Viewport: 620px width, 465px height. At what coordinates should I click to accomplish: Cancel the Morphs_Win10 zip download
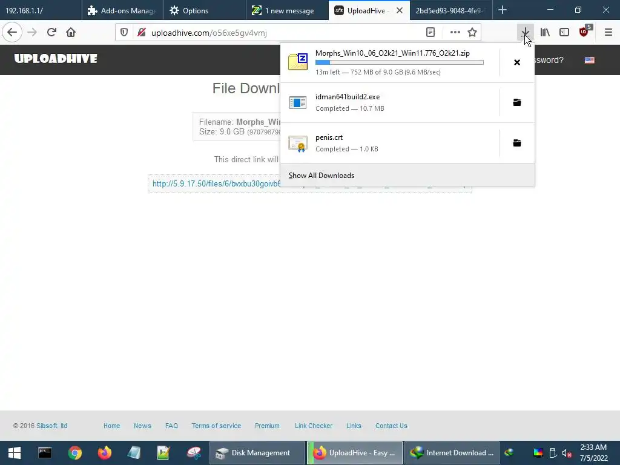click(x=517, y=62)
